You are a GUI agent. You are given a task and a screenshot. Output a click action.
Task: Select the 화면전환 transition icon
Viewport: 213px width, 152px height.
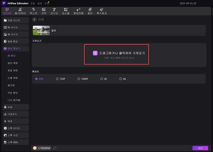click(x=78, y=10)
